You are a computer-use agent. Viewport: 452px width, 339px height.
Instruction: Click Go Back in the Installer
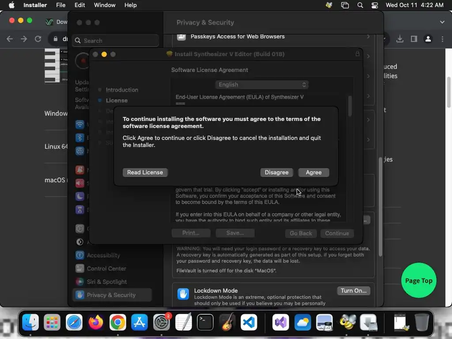[301, 233]
